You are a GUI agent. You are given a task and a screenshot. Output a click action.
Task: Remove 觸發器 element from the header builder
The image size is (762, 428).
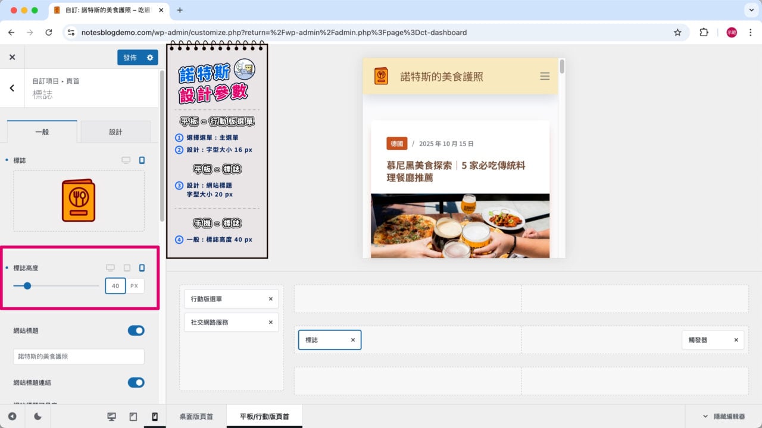tap(736, 340)
